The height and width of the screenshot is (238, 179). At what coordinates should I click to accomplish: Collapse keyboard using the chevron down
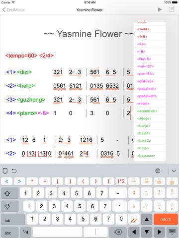[174, 171]
